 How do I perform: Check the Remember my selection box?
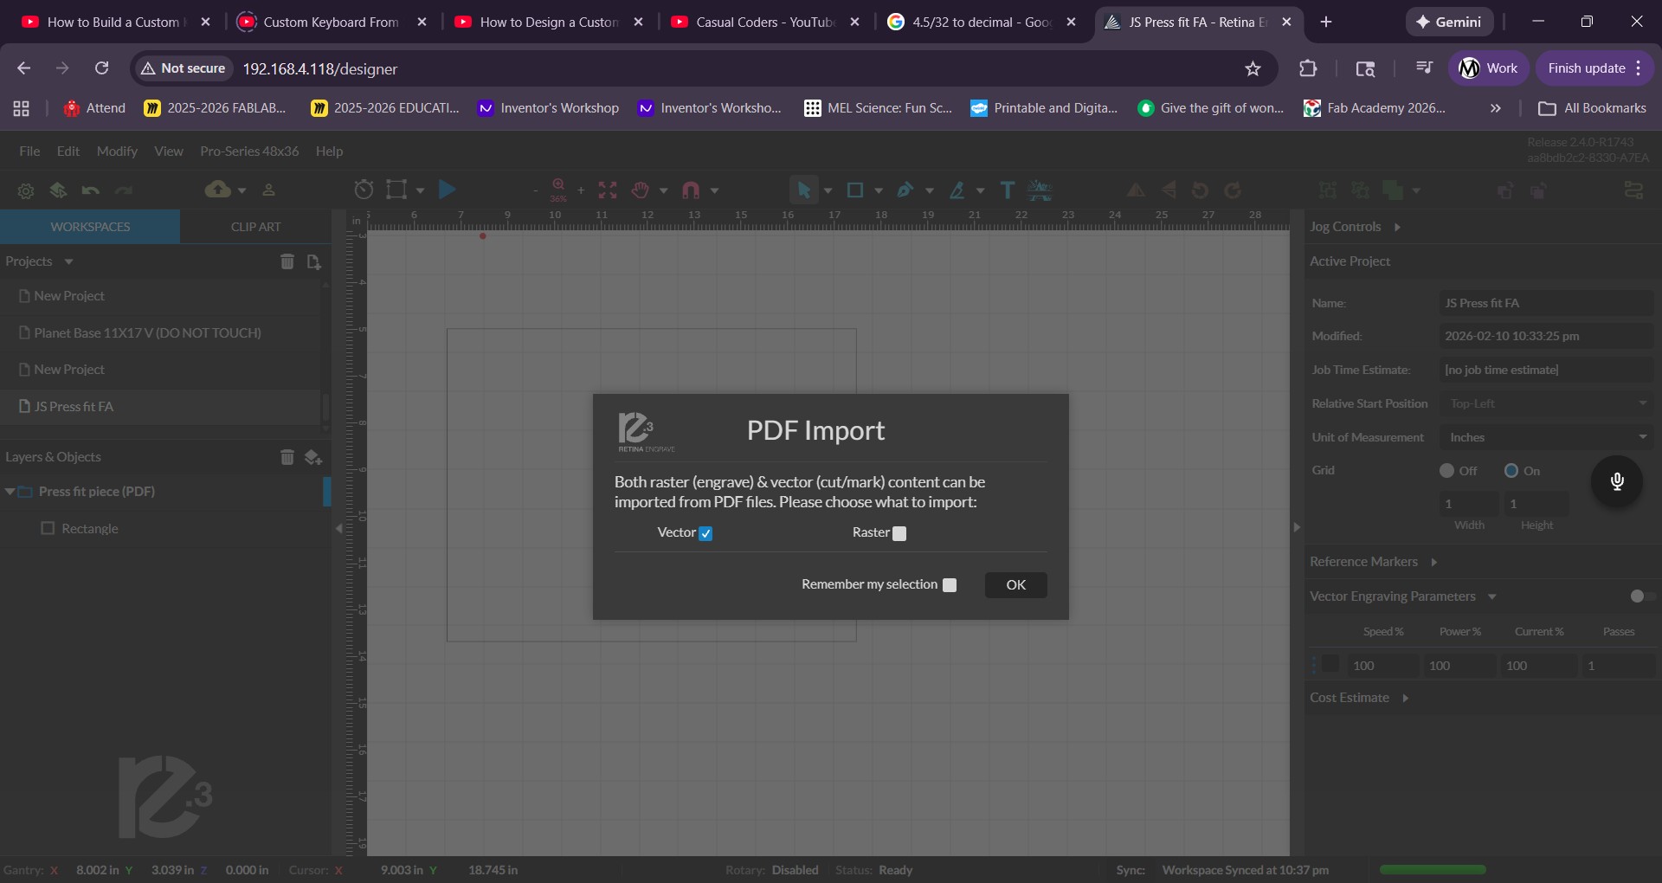(950, 585)
